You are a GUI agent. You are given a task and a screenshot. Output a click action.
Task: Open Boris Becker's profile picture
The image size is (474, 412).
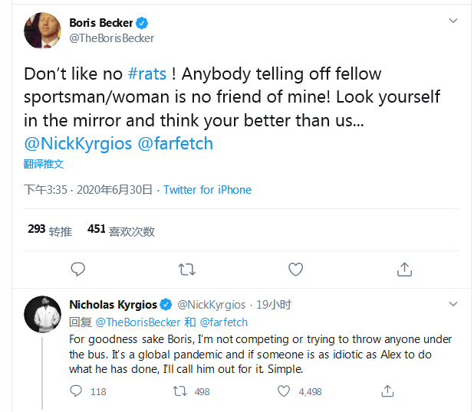[x=42, y=30]
